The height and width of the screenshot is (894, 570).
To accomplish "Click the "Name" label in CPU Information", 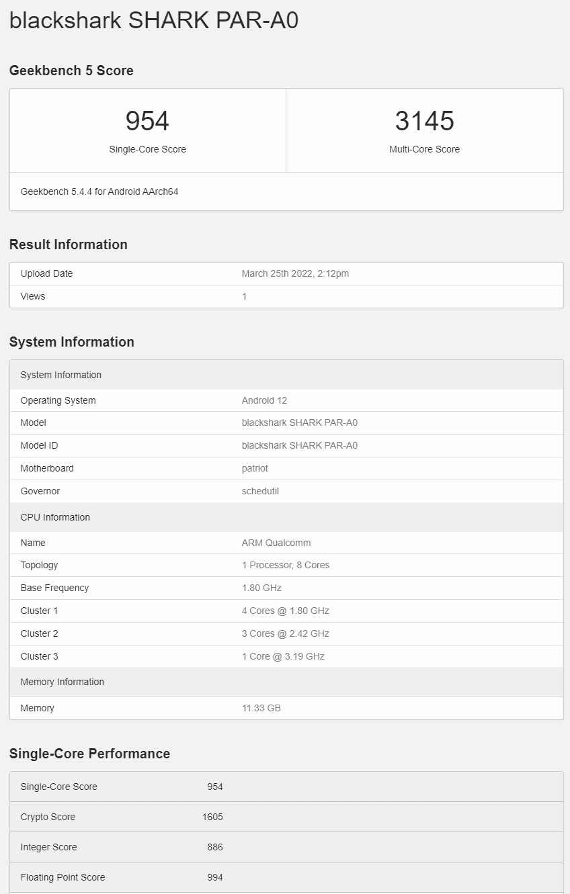I will click(33, 543).
